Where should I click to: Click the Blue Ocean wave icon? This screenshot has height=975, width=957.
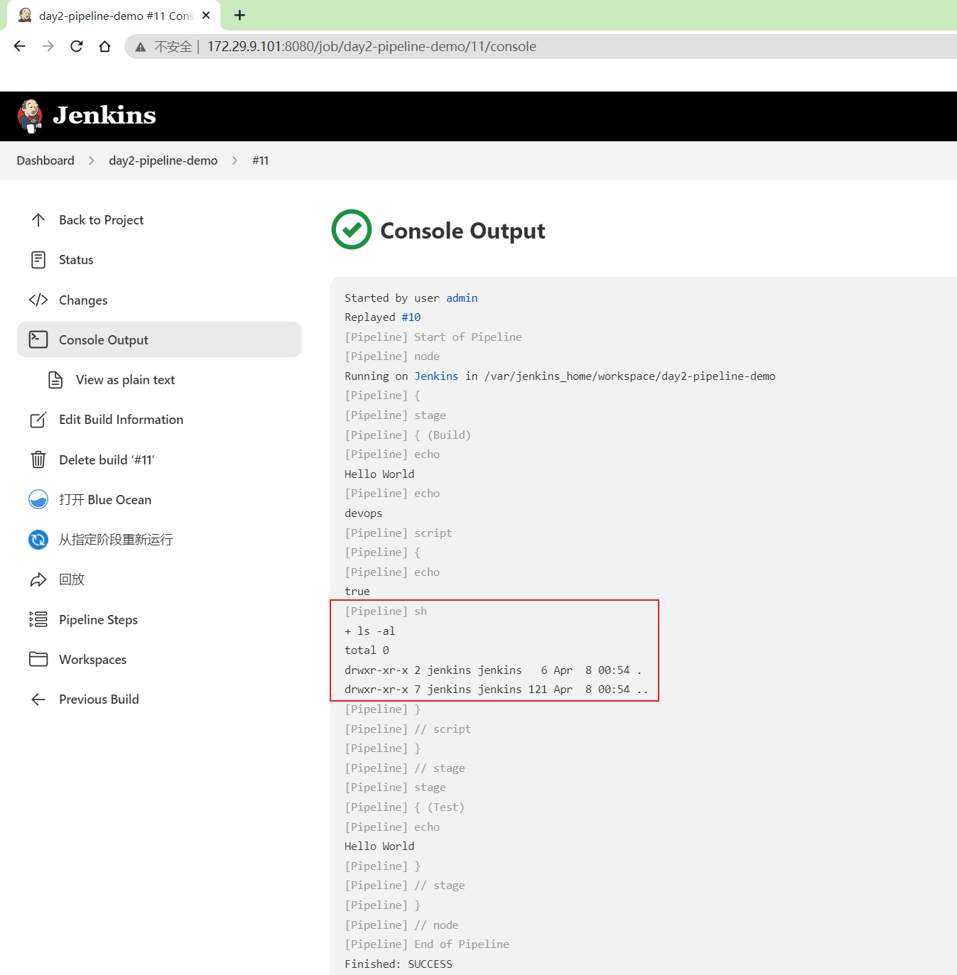38,499
